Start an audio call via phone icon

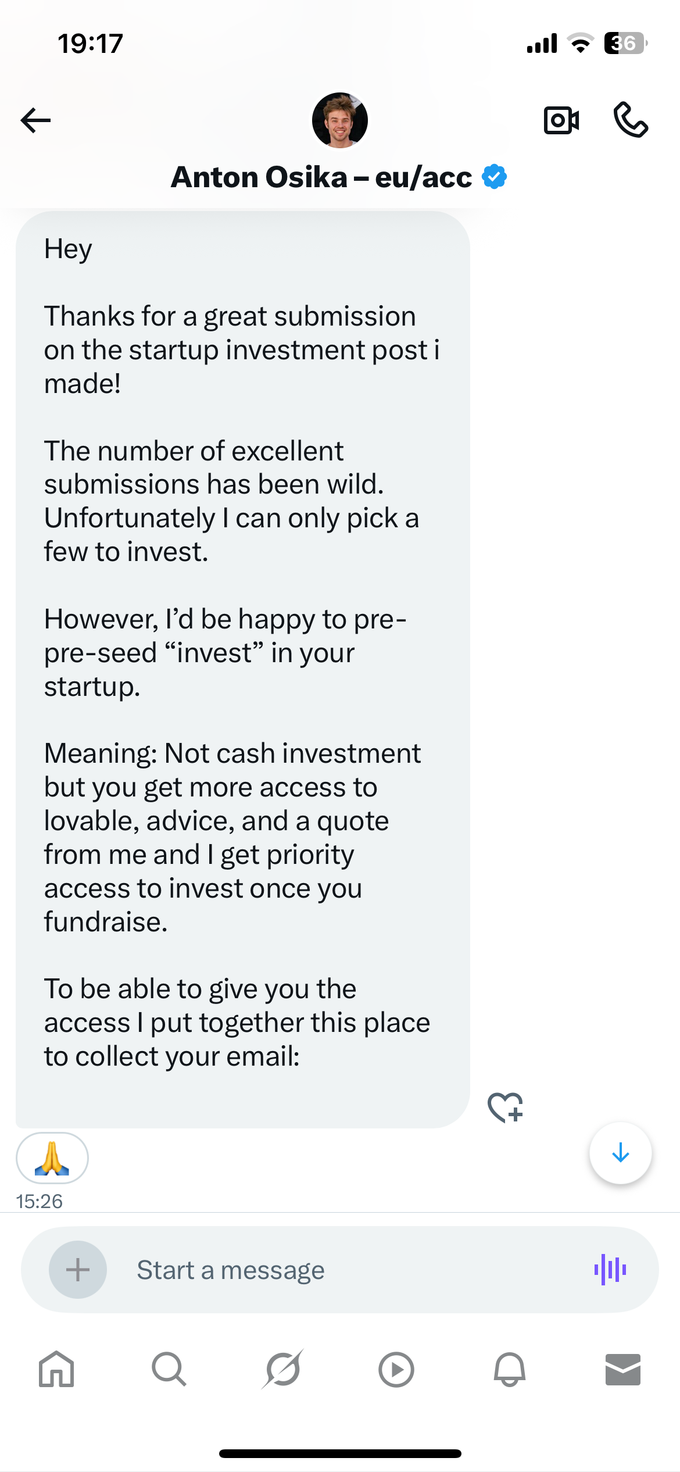(x=631, y=120)
